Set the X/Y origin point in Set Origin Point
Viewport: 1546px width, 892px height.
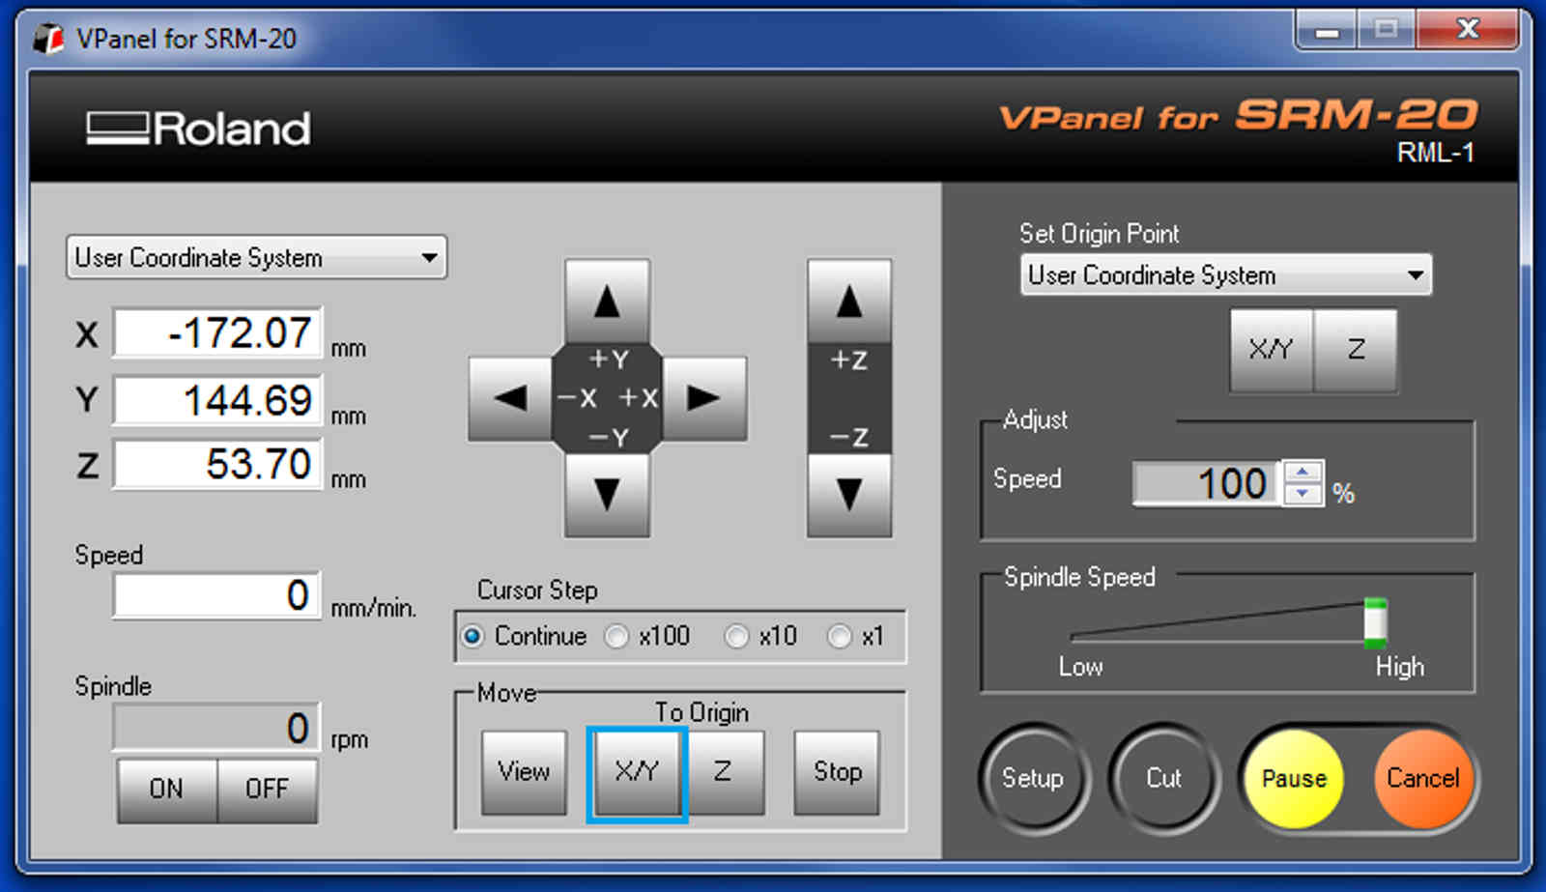(x=1272, y=350)
